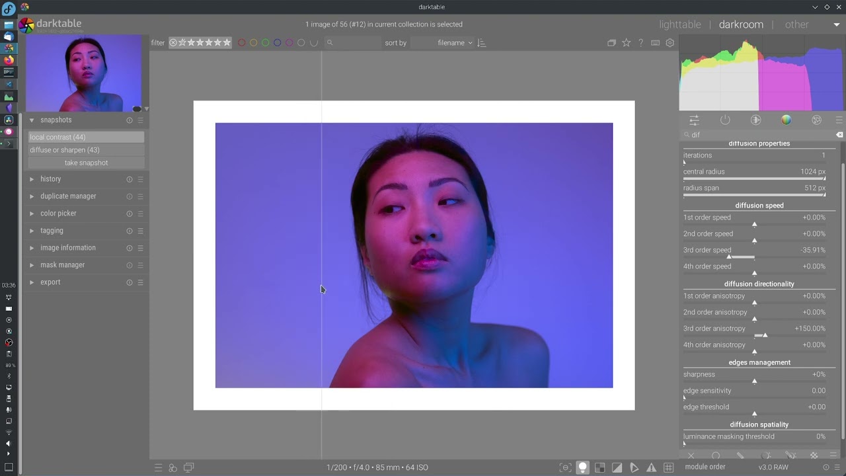
Task: Toggle the gamut check warning triangle
Action: (651, 467)
